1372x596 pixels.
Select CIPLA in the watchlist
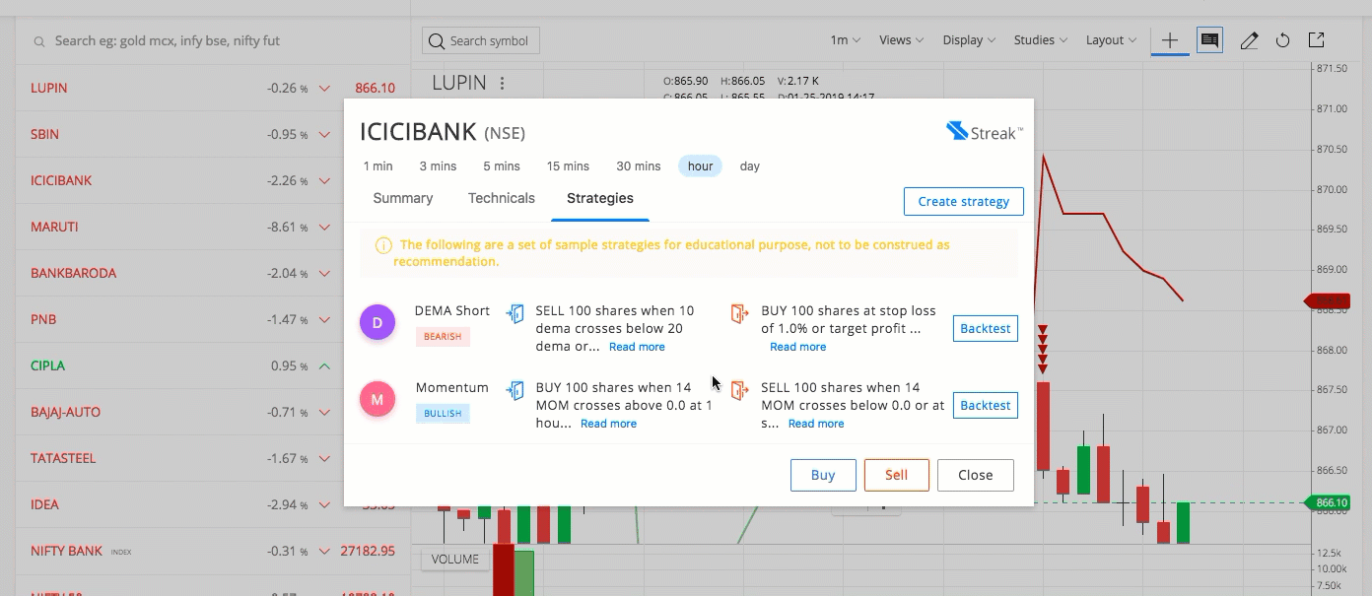[x=47, y=366]
